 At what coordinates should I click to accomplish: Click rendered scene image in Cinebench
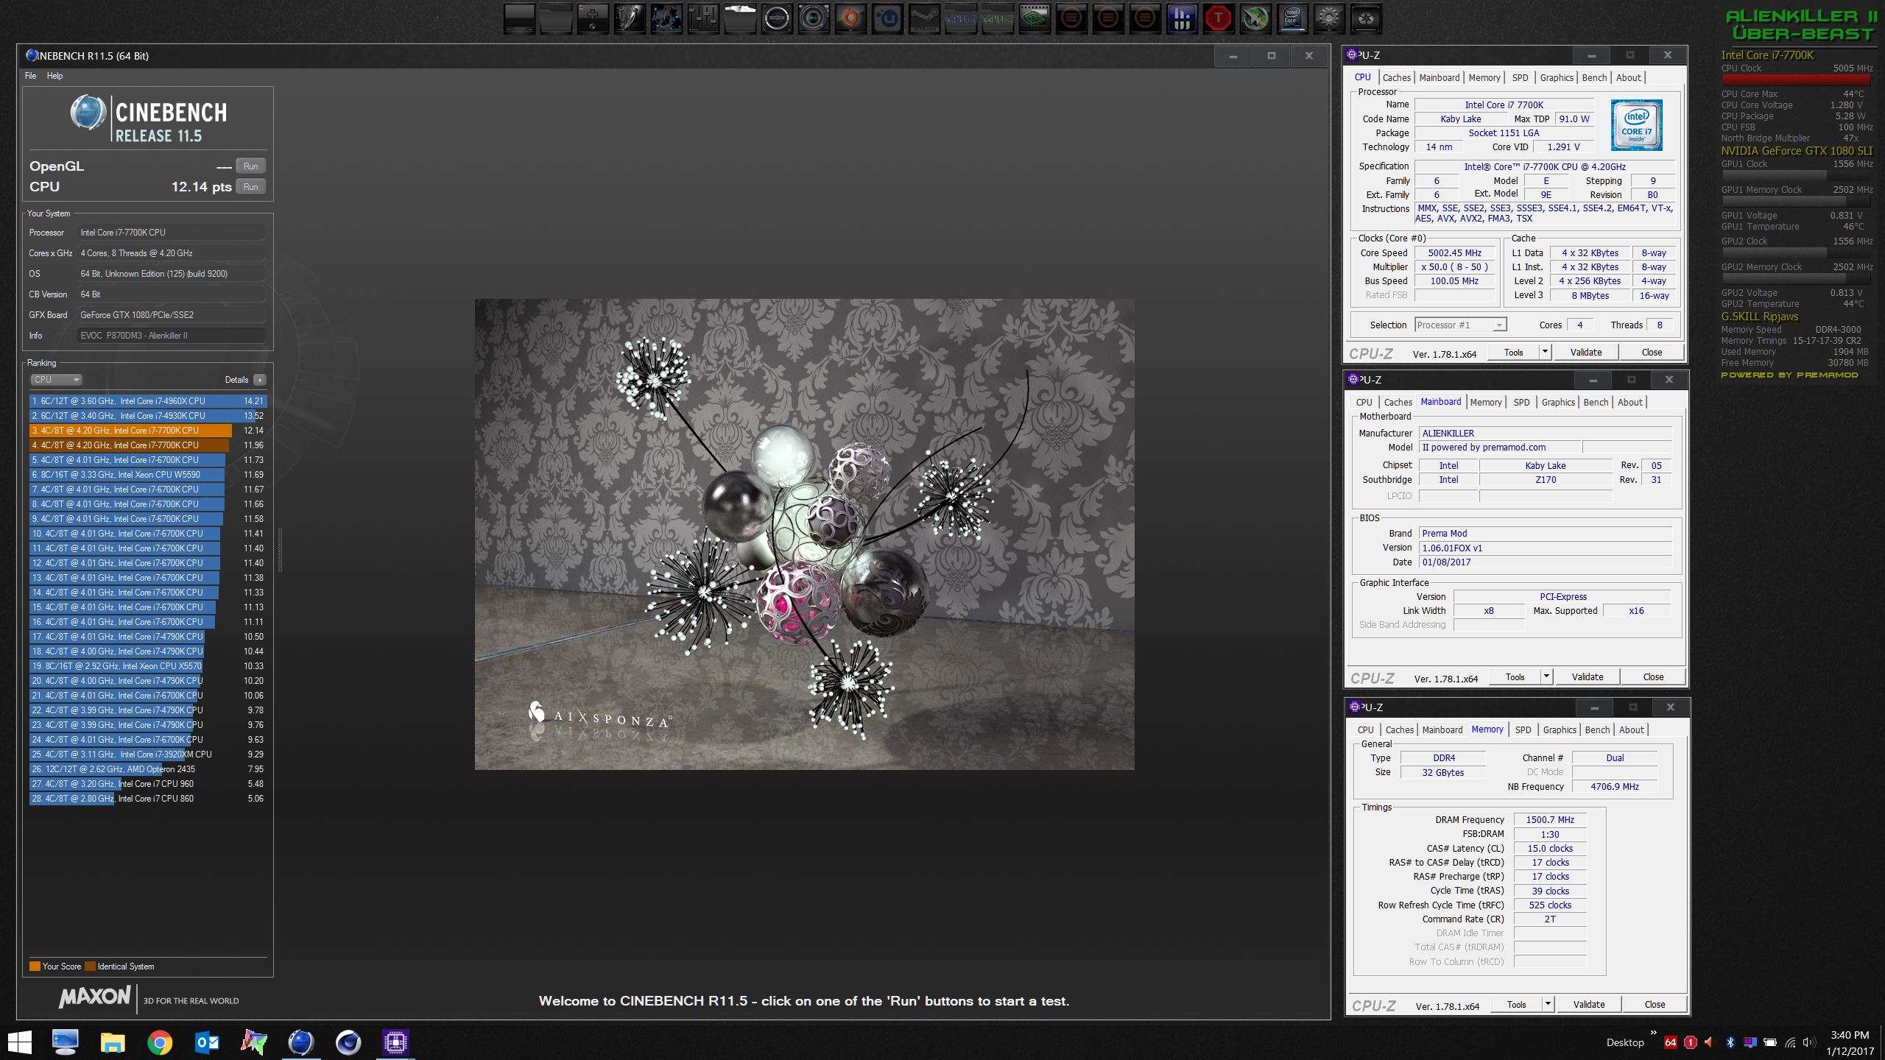click(804, 534)
